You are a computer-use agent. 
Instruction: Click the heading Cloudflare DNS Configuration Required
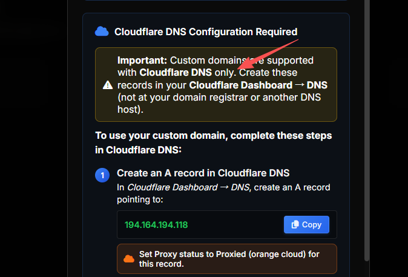(206, 32)
